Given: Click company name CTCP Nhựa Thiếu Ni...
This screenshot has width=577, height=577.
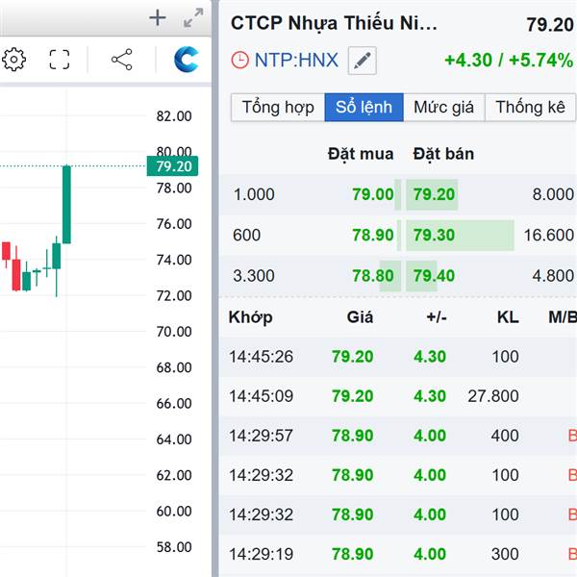Looking at the screenshot, I should coord(334,23).
